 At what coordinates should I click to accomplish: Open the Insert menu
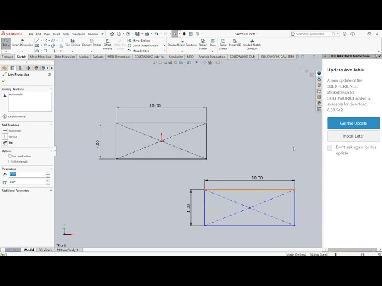(x=56, y=34)
